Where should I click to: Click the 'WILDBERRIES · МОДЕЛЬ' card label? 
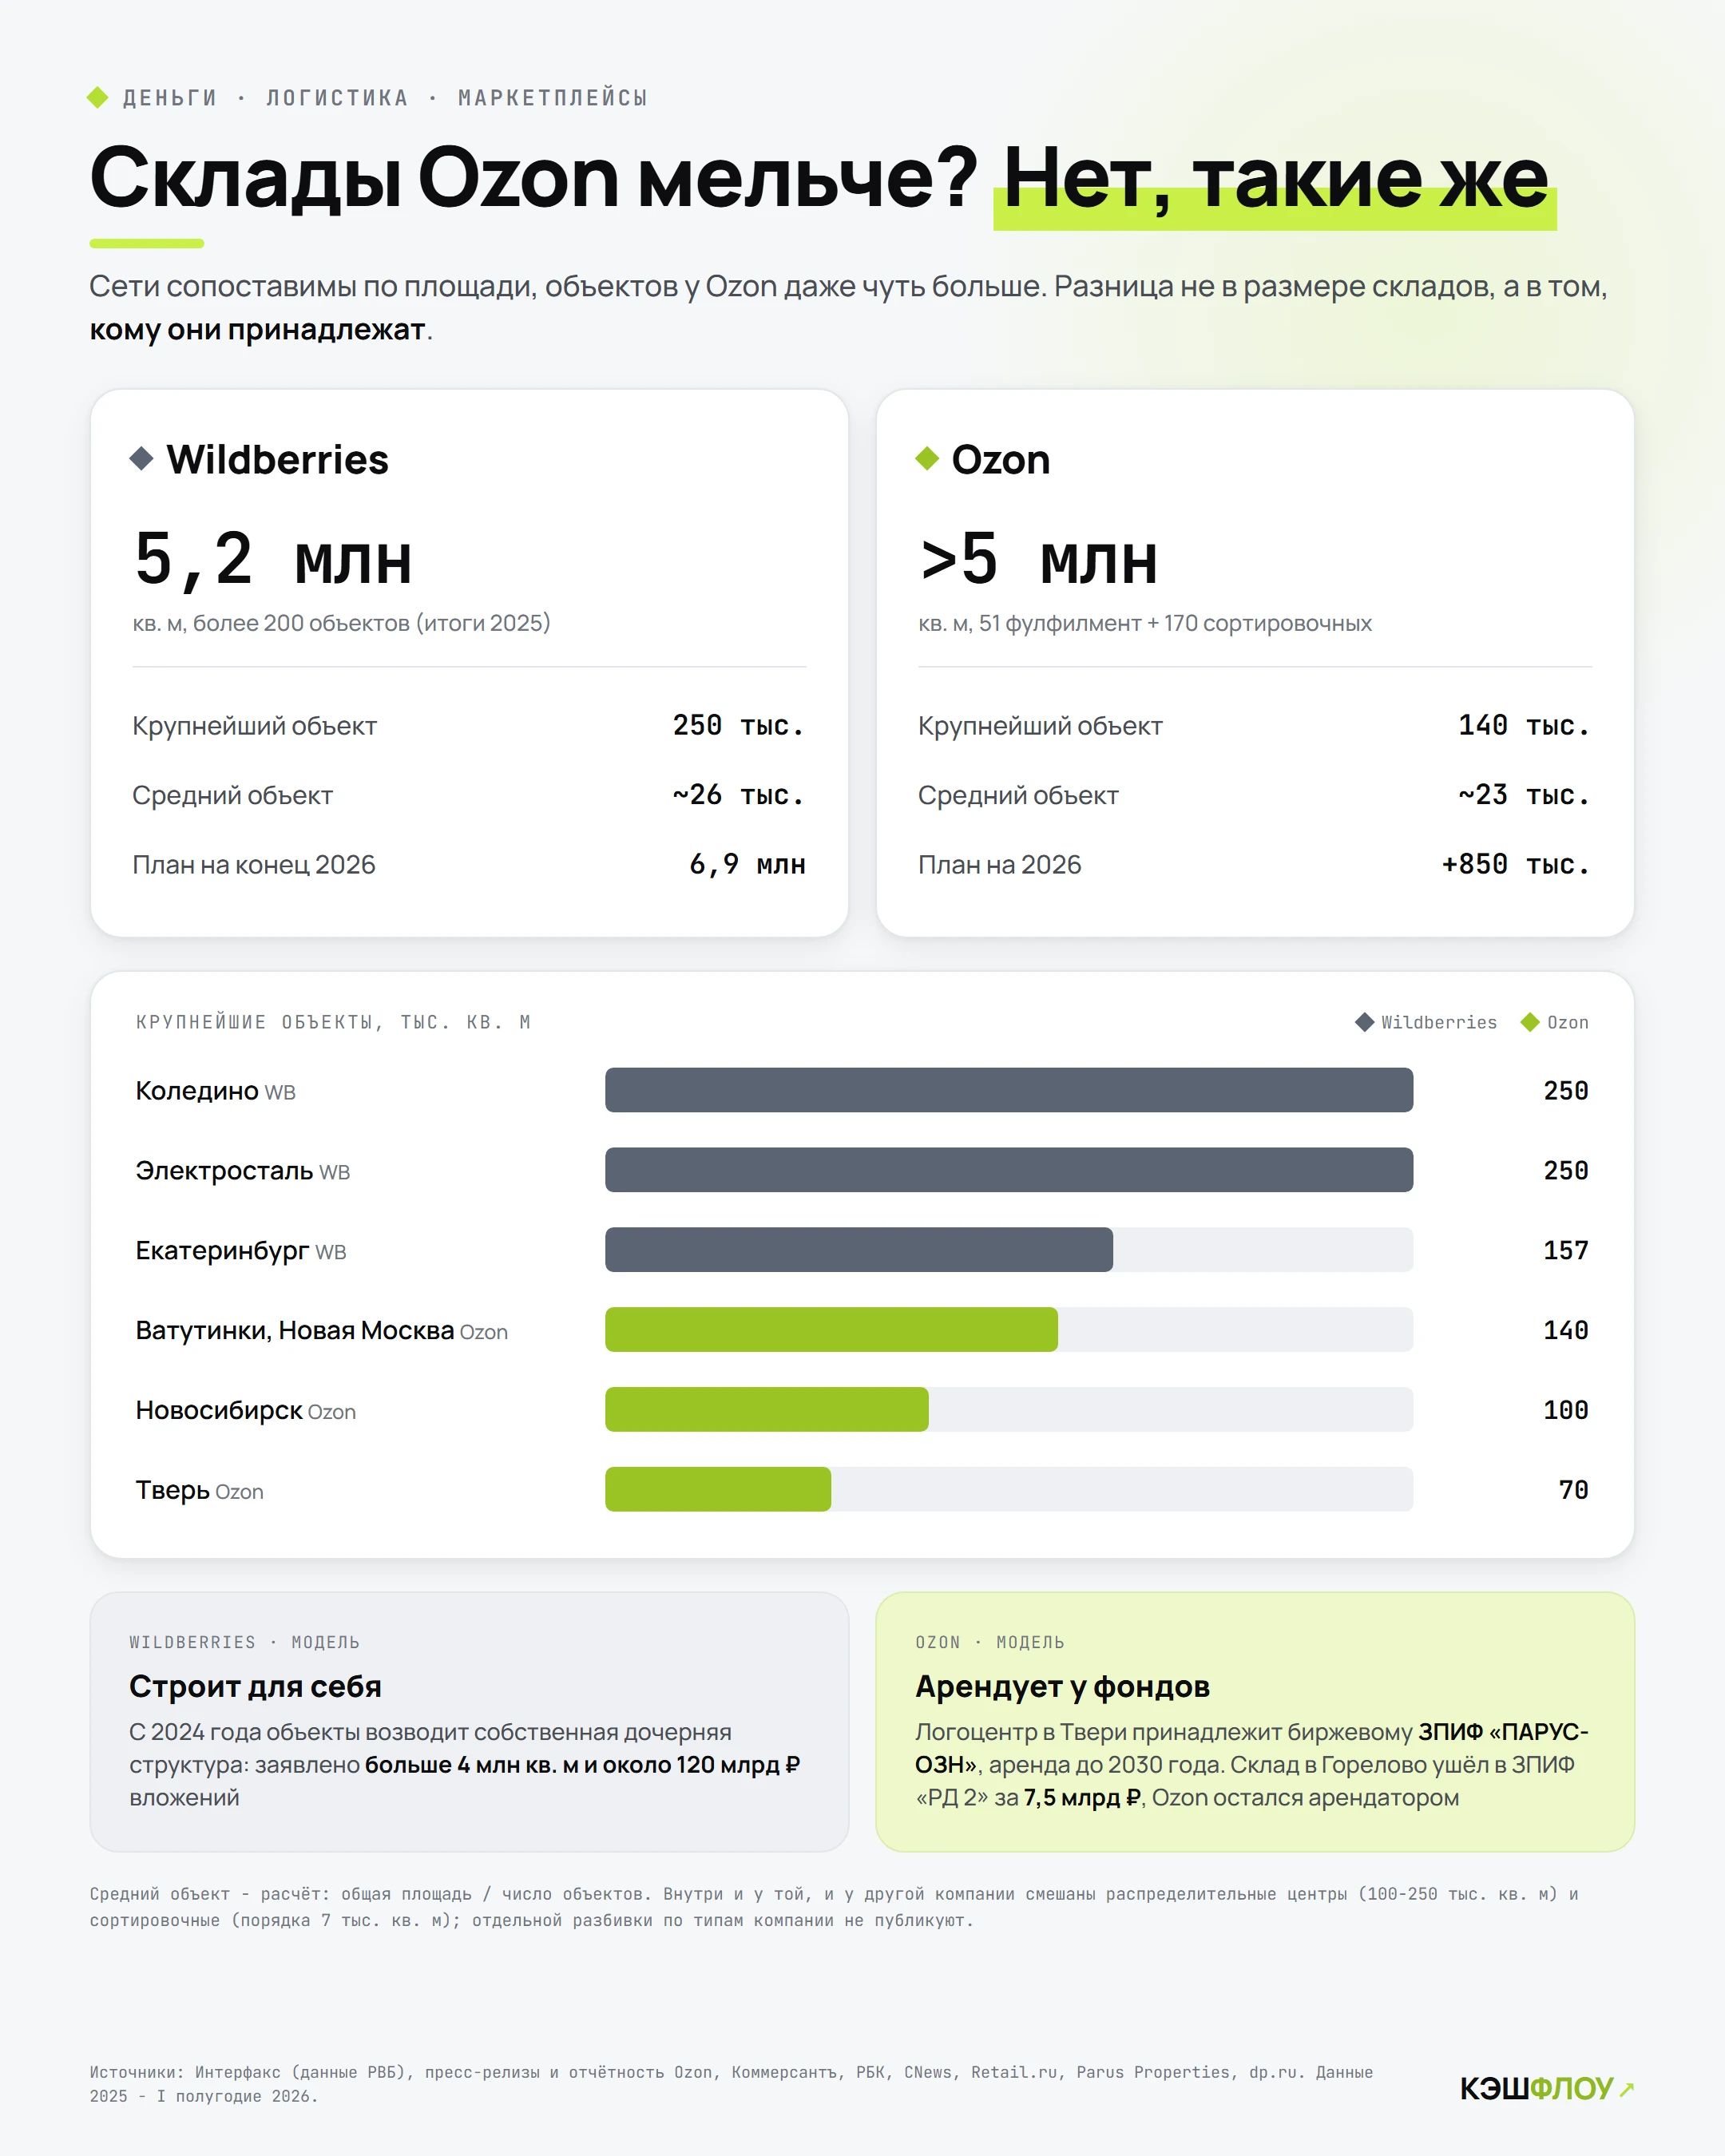pos(244,1642)
